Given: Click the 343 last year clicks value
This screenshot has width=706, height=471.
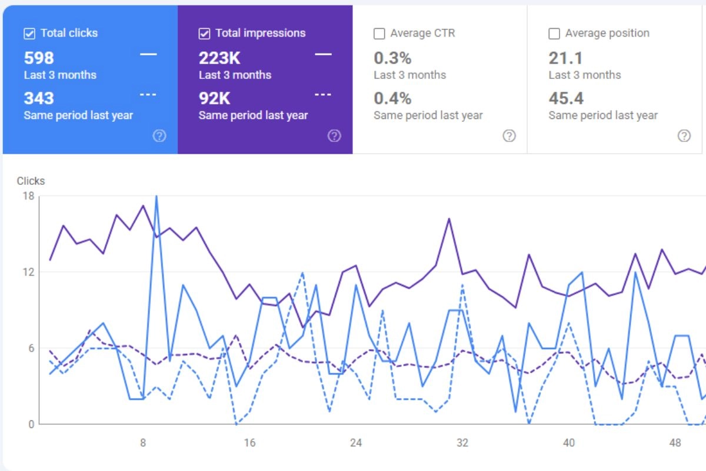Looking at the screenshot, I should (39, 98).
